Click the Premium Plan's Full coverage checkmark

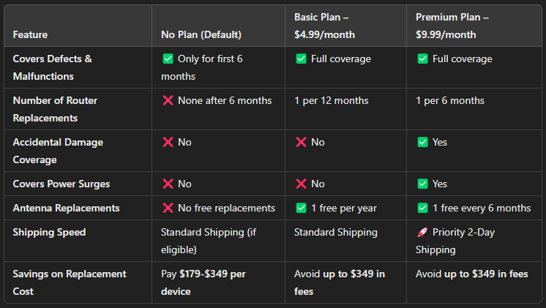pyautogui.click(x=422, y=59)
